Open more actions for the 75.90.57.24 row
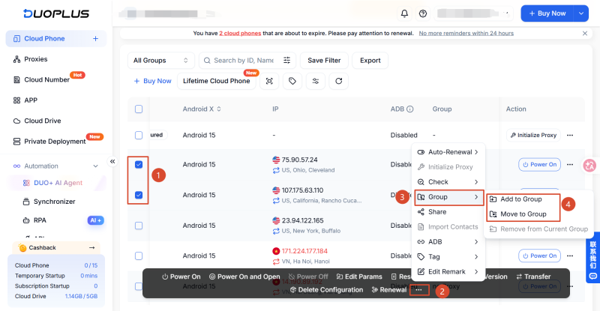Viewport: 600px width, 311px height. point(570,164)
